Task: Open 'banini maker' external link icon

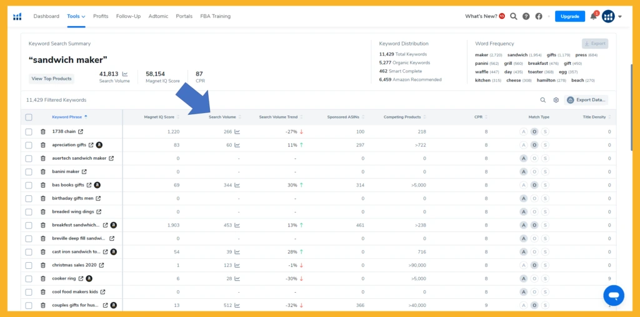Action: tap(84, 172)
